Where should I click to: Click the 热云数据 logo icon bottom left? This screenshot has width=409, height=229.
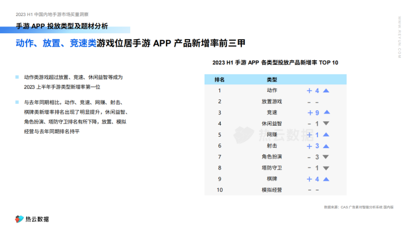coord(19,219)
